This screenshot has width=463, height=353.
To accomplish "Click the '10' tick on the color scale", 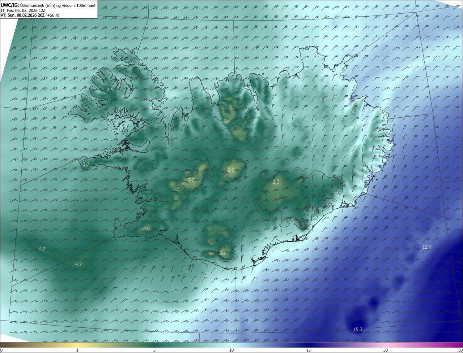I will click(x=231, y=350).
